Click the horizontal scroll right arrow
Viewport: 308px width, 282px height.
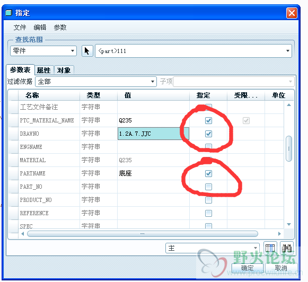tap(279, 234)
